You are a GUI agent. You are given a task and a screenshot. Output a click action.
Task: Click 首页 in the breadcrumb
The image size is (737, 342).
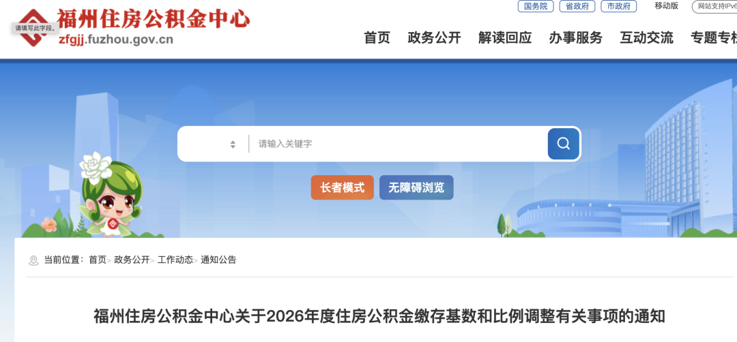click(98, 260)
